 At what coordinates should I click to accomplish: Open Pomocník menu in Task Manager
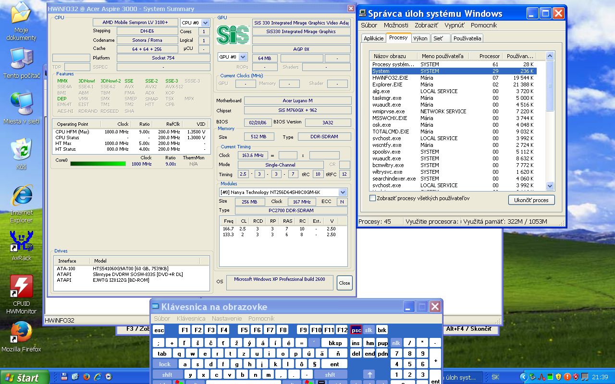tap(484, 25)
